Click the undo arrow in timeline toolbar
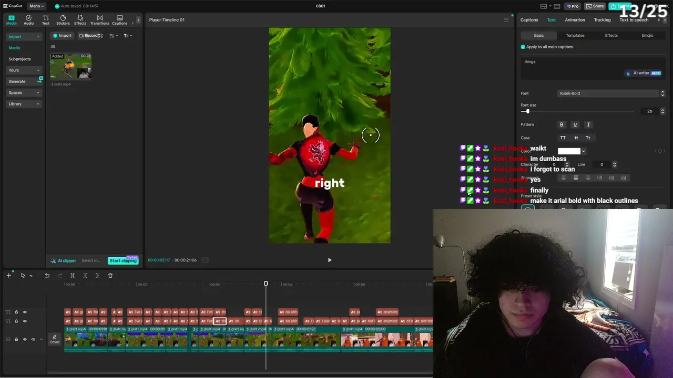The width and height of the screenshot is (673, 378). [47, 276]
